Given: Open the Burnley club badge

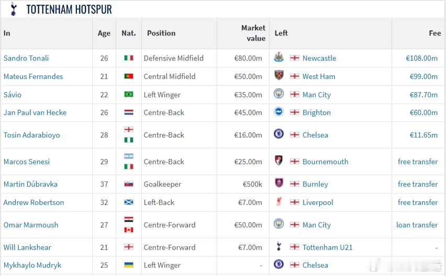Looking at the screenshot, I should [x=278, y=183].
